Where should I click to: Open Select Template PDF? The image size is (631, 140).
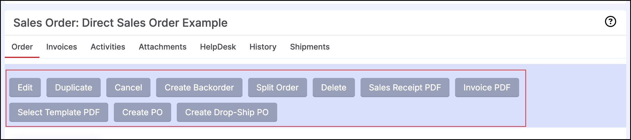pyautogui.click(x=59, y=112)
